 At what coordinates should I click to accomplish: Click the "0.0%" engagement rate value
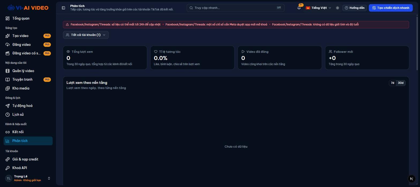click(160, 58)
